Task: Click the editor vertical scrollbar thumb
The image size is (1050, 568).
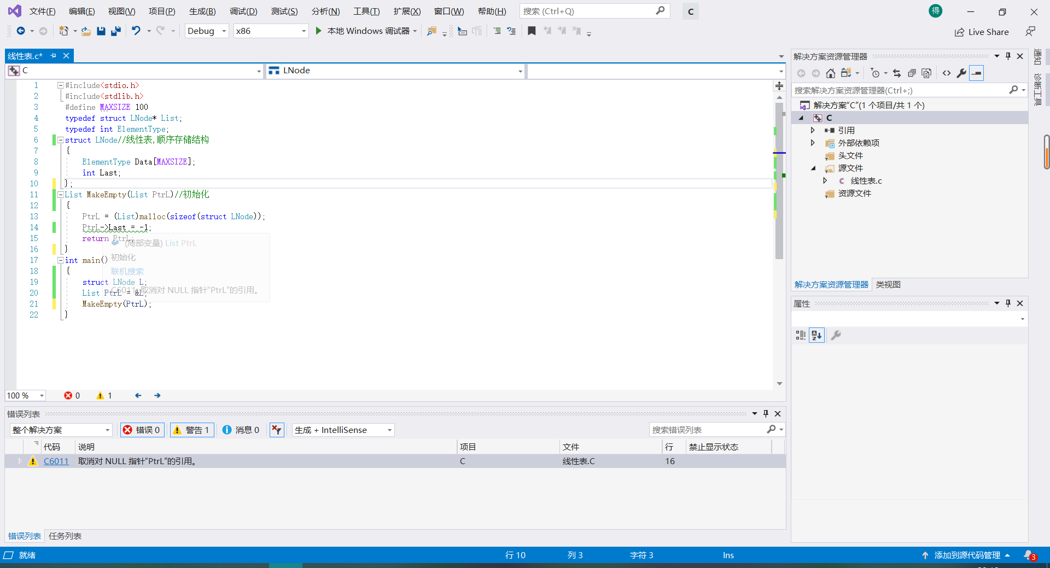Action: pos(779,181)
